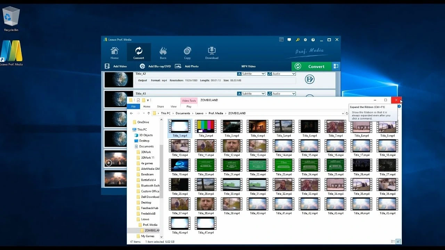Open Leawo settings gear icon
This screenshot has width=445, height=250.
[x=305, y=40]
